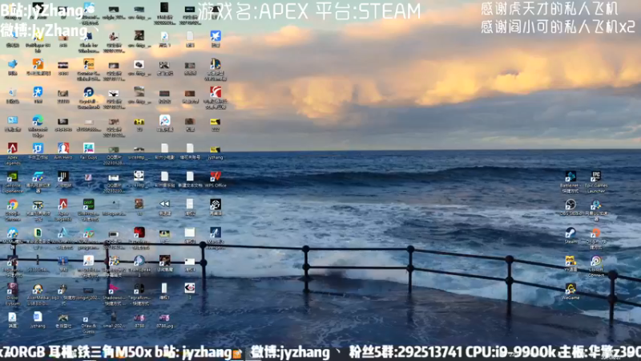Viewport: 641px width, 361px height.
Task: Click the Battle.net shortcut icon
Action: [570, 176]
